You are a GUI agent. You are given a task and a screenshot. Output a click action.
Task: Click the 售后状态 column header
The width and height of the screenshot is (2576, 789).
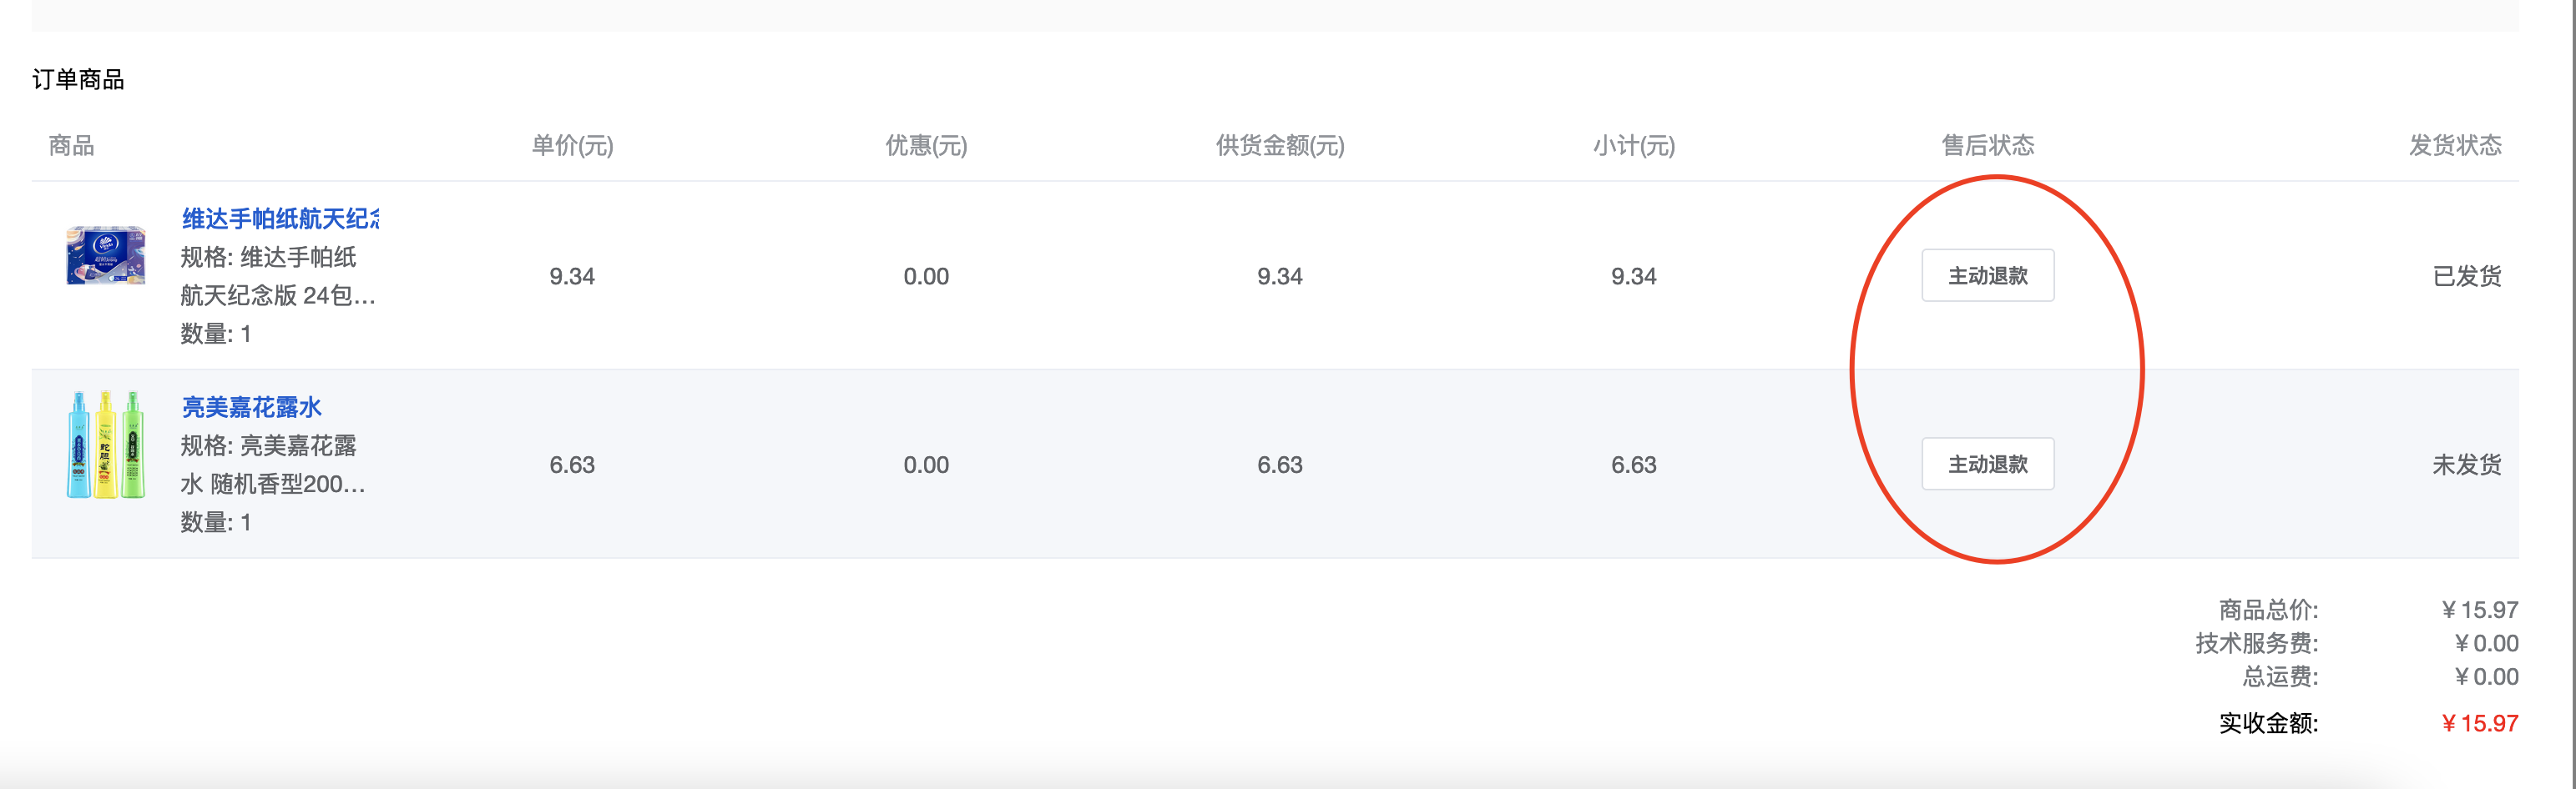point(1987,146)
